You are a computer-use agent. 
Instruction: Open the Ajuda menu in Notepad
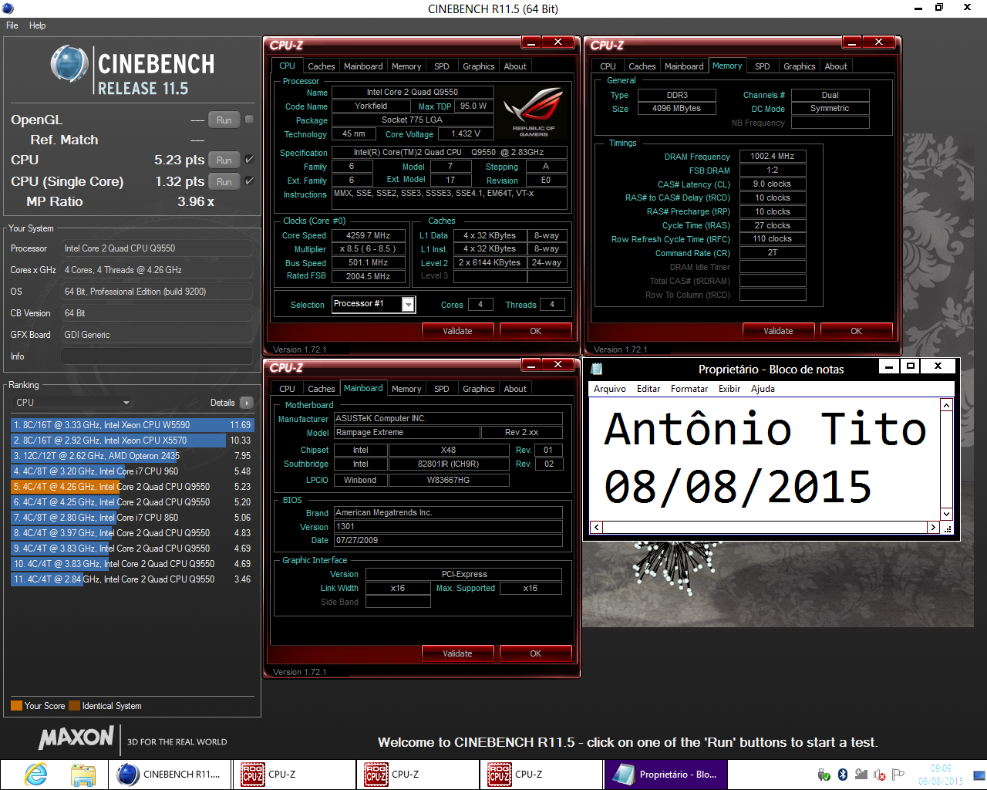pos(763,389)
